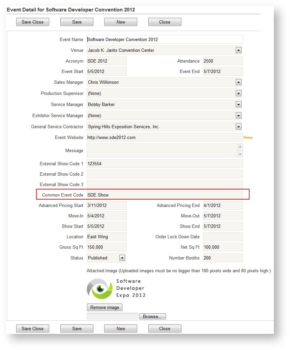Open the event website via View link

pos(248,137)
